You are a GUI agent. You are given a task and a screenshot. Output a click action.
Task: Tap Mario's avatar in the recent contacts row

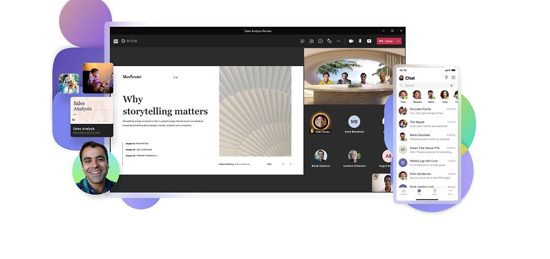pos(431,95)
